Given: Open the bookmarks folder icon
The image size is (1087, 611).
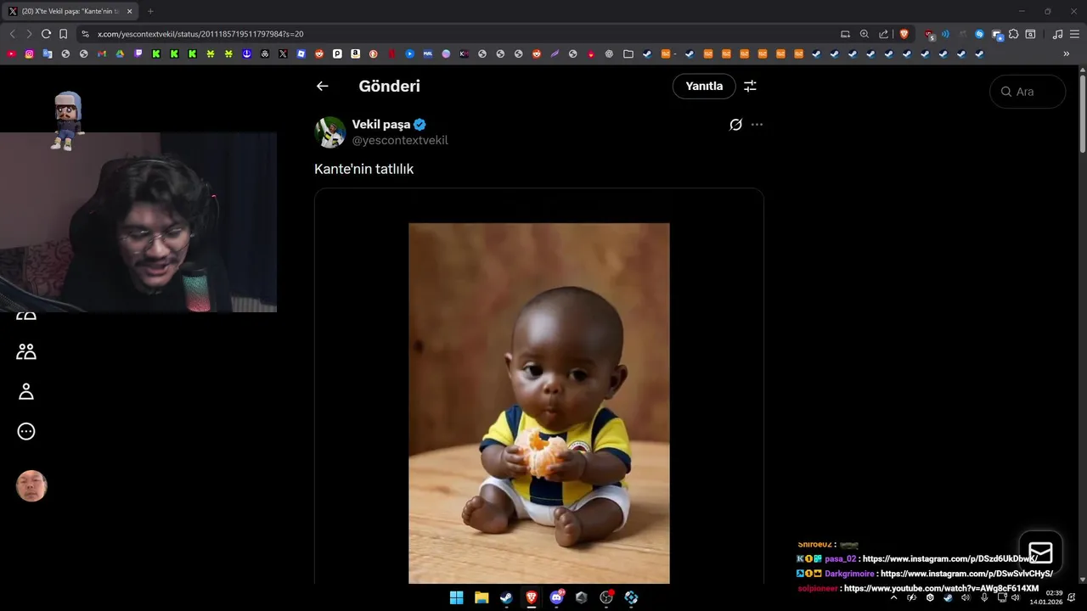Looking at the screenshot, I should tap(628, 53).
